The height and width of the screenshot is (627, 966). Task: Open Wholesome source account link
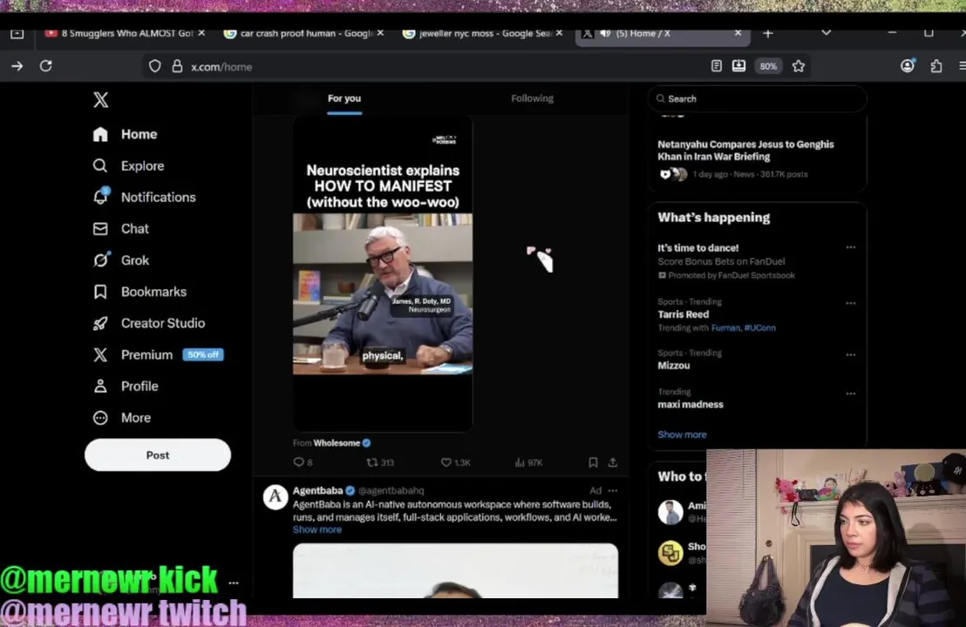337,443
